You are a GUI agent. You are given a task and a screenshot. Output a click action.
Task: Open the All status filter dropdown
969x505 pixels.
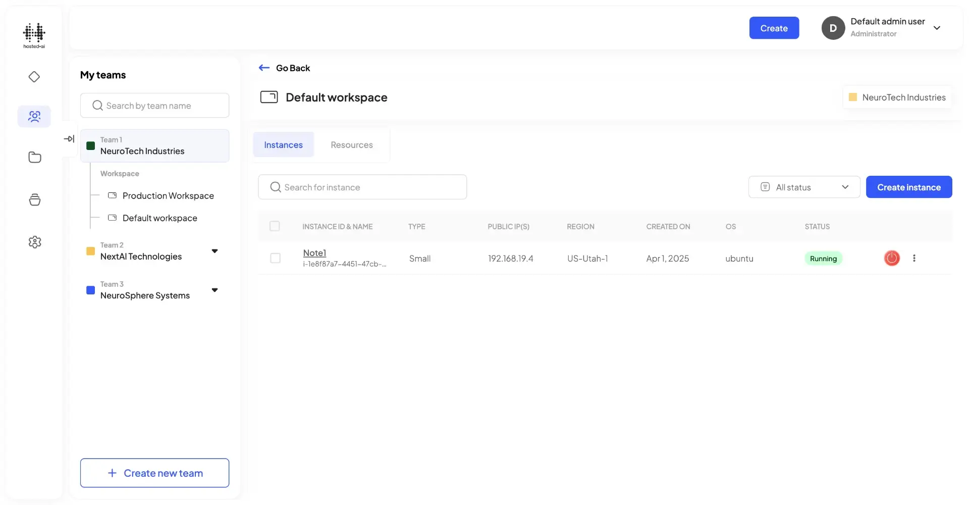click(804, 187)
